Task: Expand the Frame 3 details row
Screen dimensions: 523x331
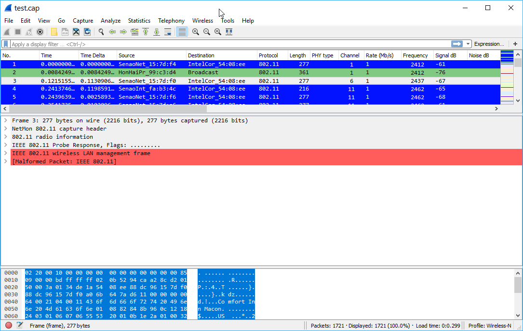Action: (5, 120)
